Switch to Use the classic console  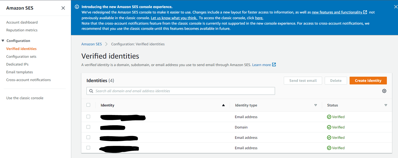coord(25,98)
